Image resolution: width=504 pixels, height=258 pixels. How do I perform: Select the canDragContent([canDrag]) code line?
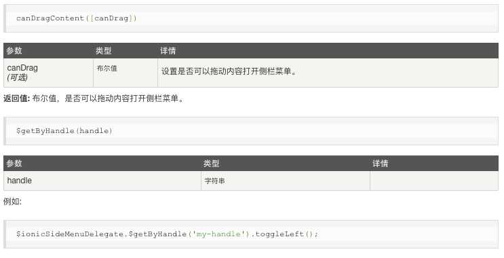point(77,18)
